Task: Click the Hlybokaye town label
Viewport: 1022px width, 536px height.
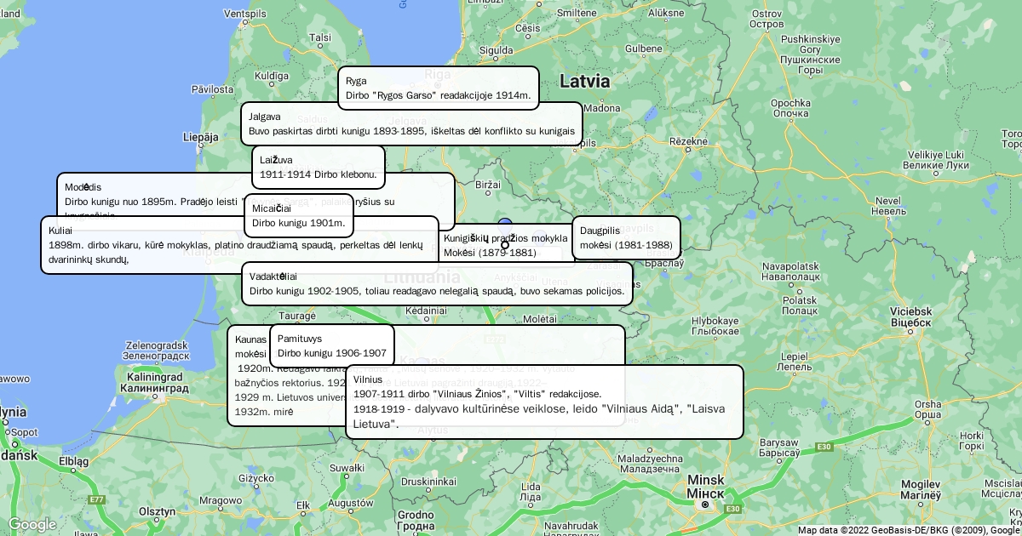Action: point(715,326)
